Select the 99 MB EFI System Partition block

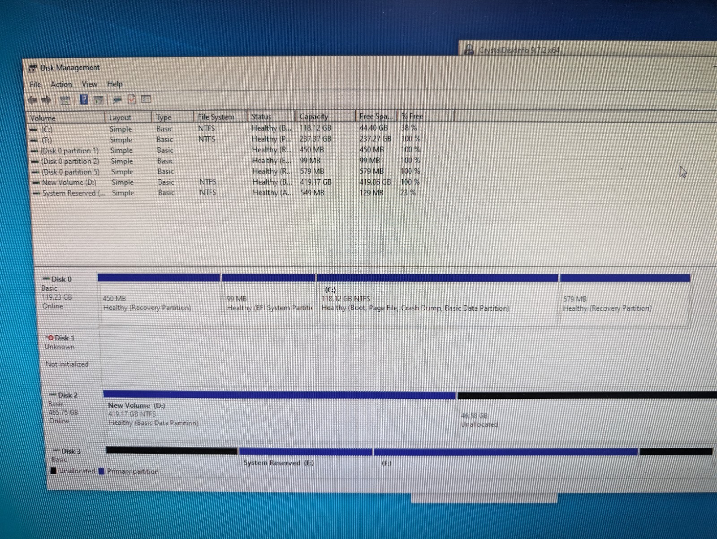tap(269, 300)
